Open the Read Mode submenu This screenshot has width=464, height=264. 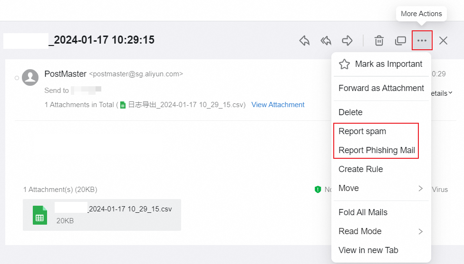pyautogui.click(x=381, y=231)
